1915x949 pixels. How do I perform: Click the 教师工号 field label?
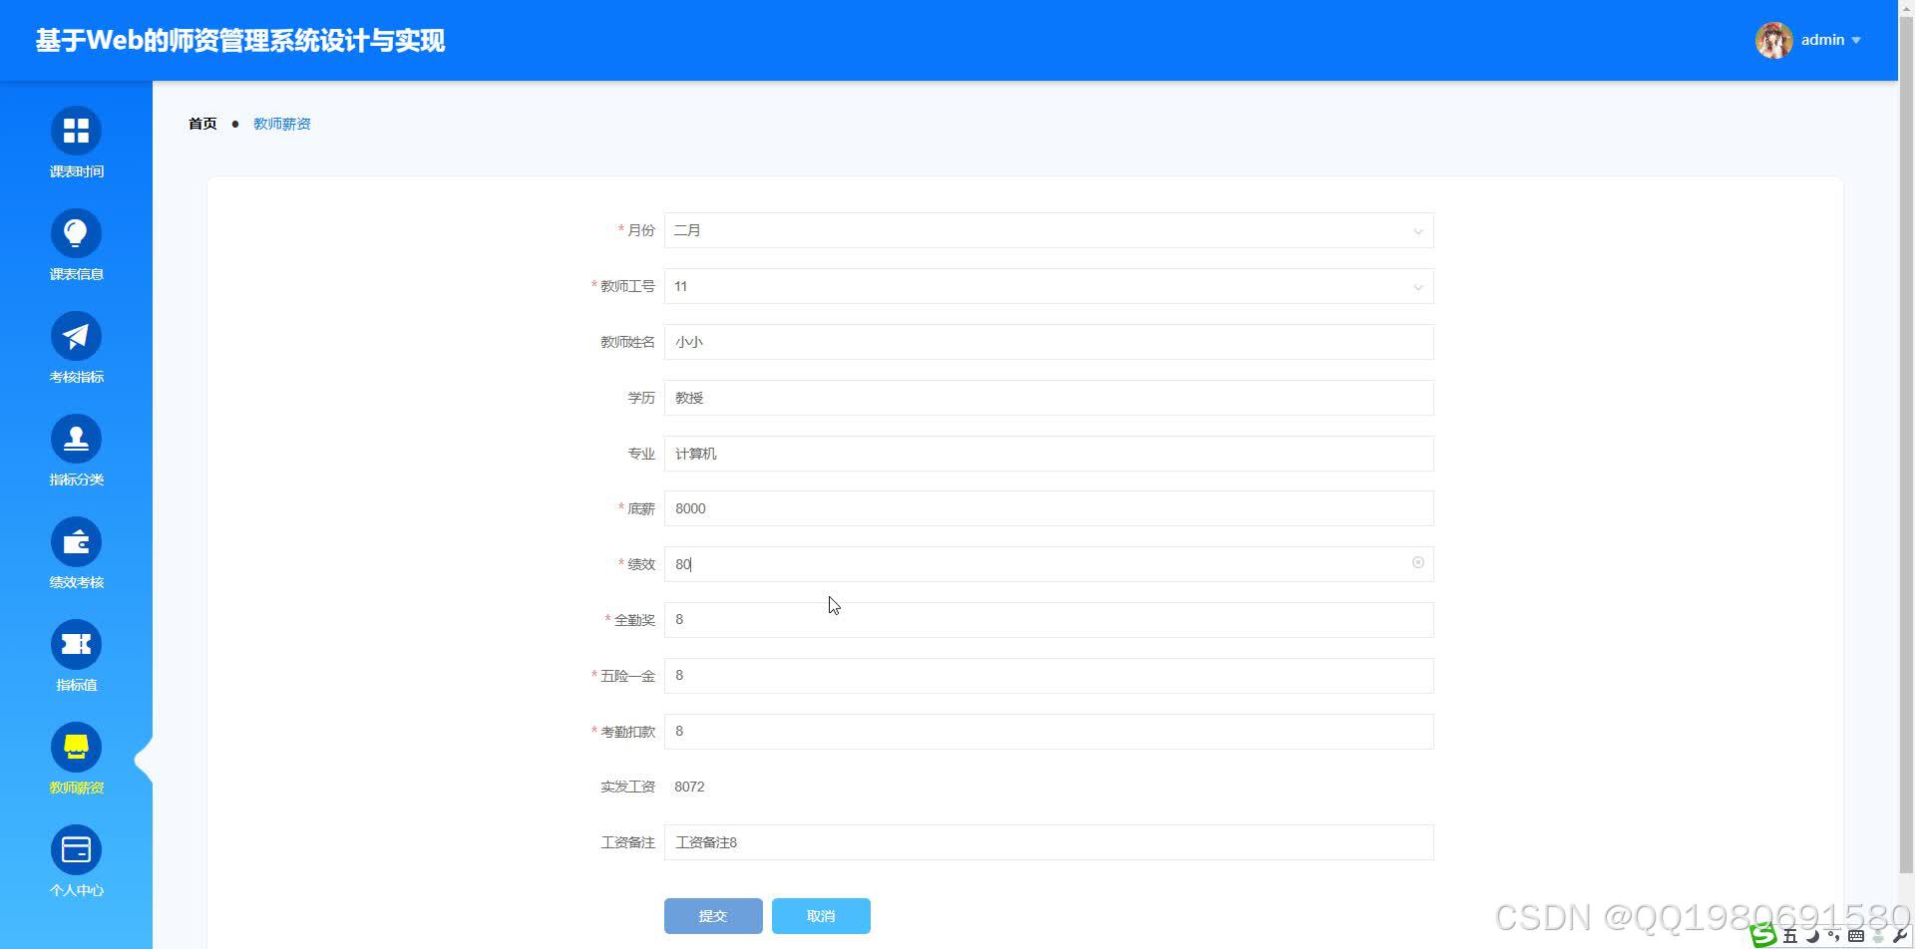[x=627, y=286]
